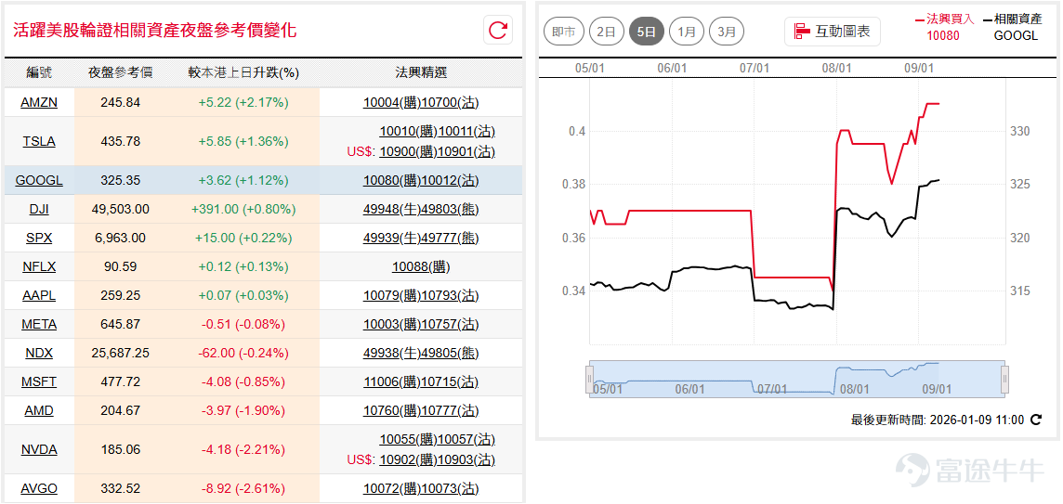Open the AMD code link
Viewport: 1063px width, 504px height.
(x=39, y=410)
